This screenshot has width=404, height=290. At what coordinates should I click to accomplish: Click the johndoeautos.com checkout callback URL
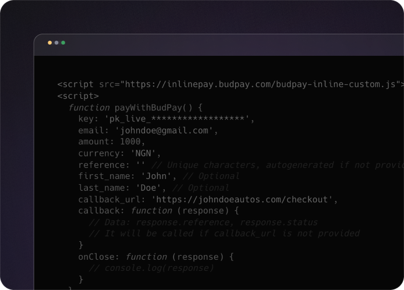tap(244, 199)
